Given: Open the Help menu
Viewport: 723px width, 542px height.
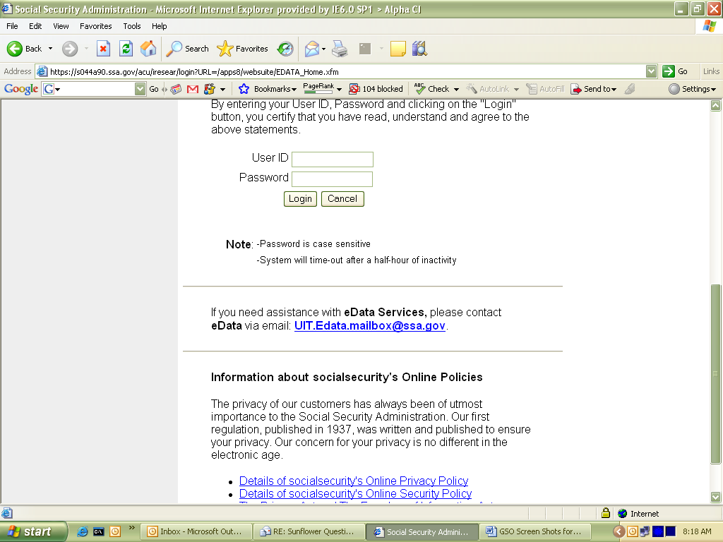Looking at the screenshot, I should 159,26.
